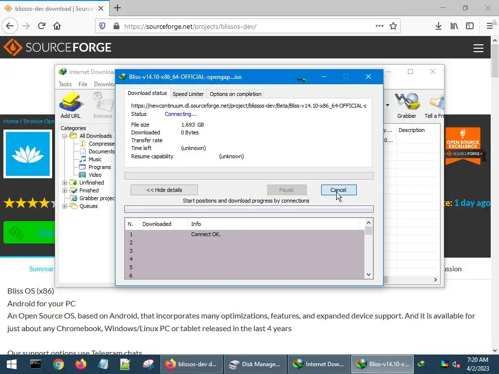Viewport: 499px width, 374px height.
Task: Click the SourceForge logo
Action: pos(58,47)
